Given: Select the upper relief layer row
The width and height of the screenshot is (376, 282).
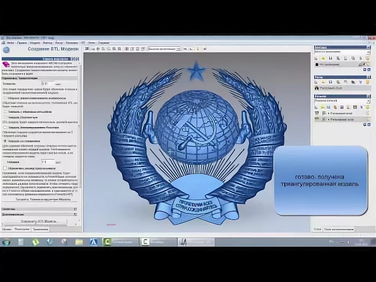Looking at the screenshot, I should [342, 113].
